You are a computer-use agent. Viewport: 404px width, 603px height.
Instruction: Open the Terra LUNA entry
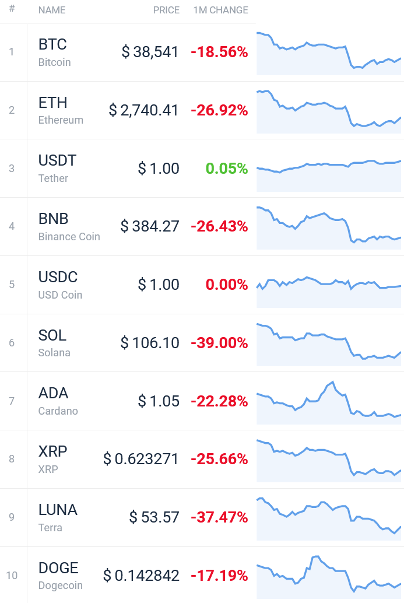[58, 517]
